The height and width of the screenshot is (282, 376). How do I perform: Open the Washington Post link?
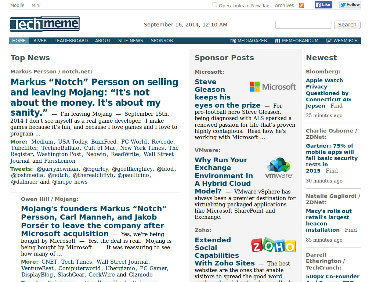click(59, 154)
